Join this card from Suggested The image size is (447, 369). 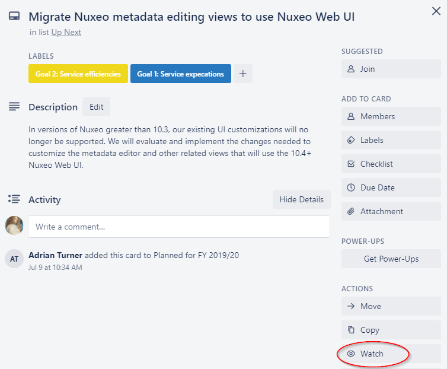[391, 69]
